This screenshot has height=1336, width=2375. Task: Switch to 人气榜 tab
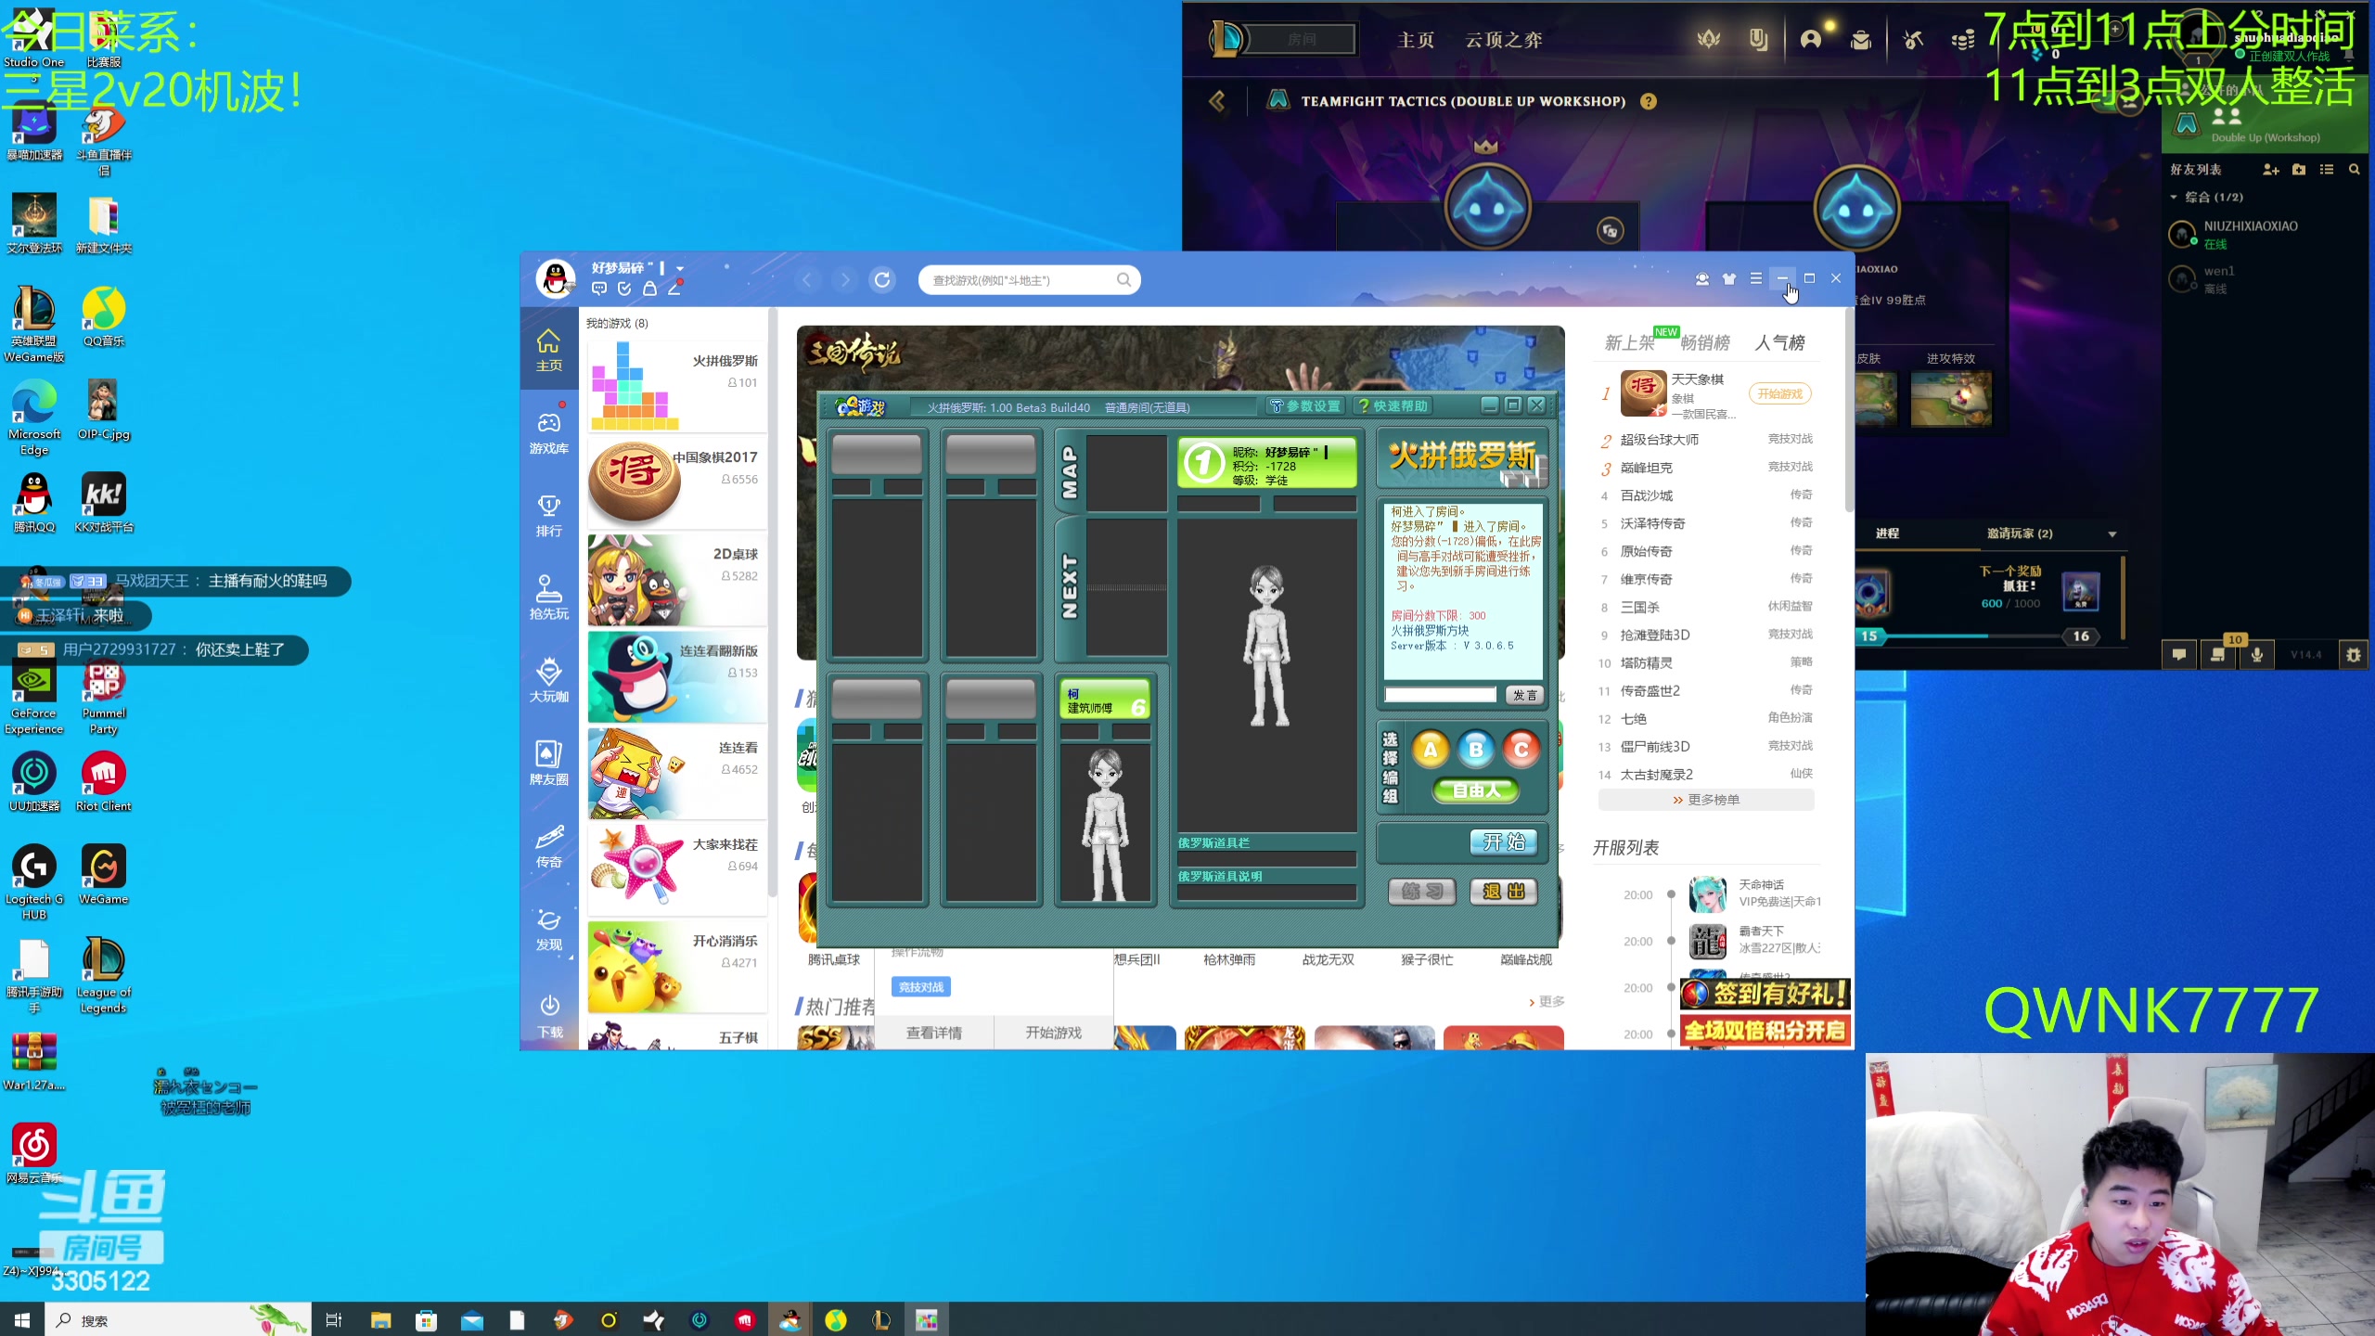click(x=1779, y=342)
